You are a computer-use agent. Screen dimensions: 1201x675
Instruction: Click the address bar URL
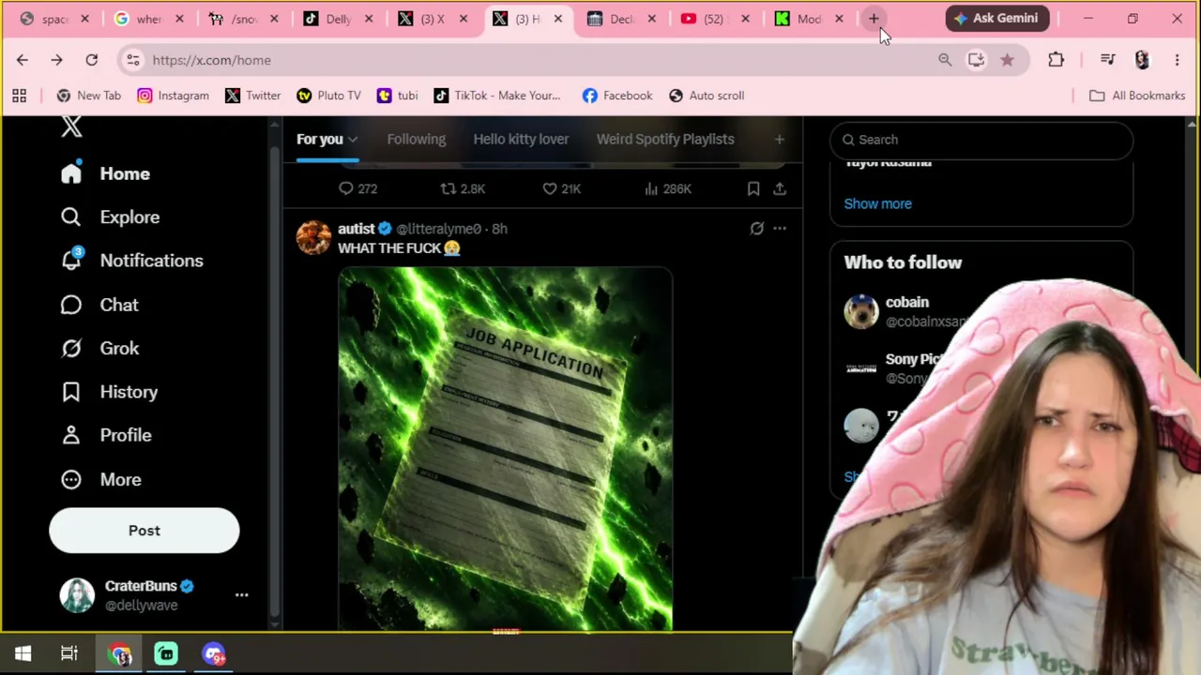211,60
